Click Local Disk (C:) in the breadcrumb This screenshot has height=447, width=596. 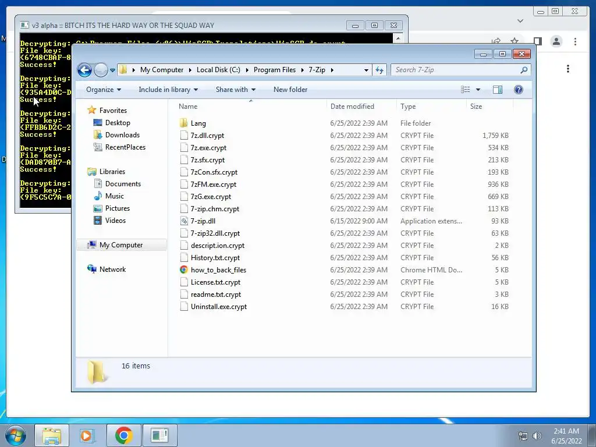coord(218,70)
